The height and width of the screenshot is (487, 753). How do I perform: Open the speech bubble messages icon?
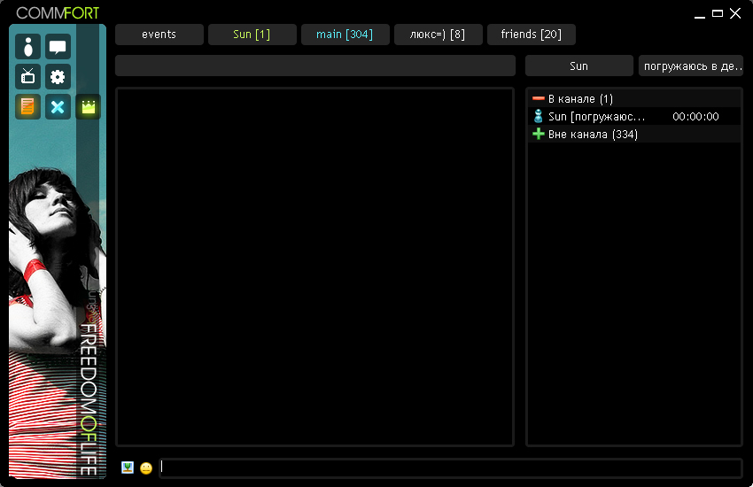[x=58, y=47]
